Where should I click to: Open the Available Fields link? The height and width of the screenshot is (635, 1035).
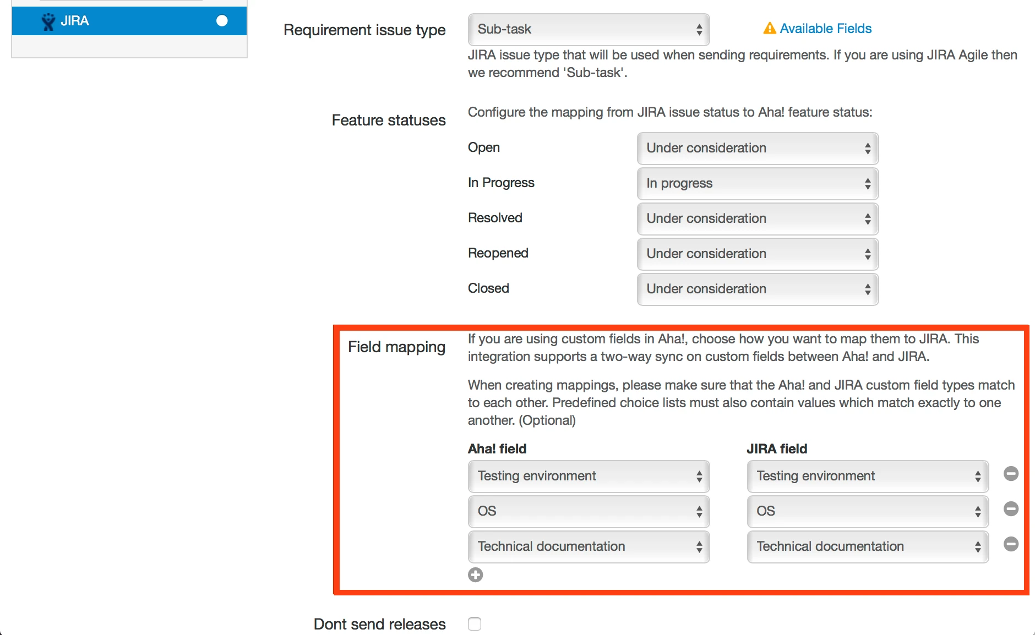[x=825, y=29]
